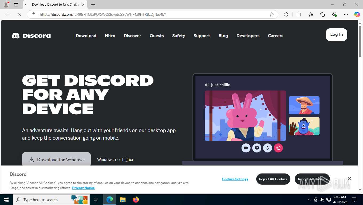363x205 pixels.
Task: Click the red hang up call icon
Action: [x=278, y=148]
